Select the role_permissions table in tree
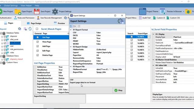Image resolution: width=194 pixels, height=109 pixels. [x=17, y=49]
